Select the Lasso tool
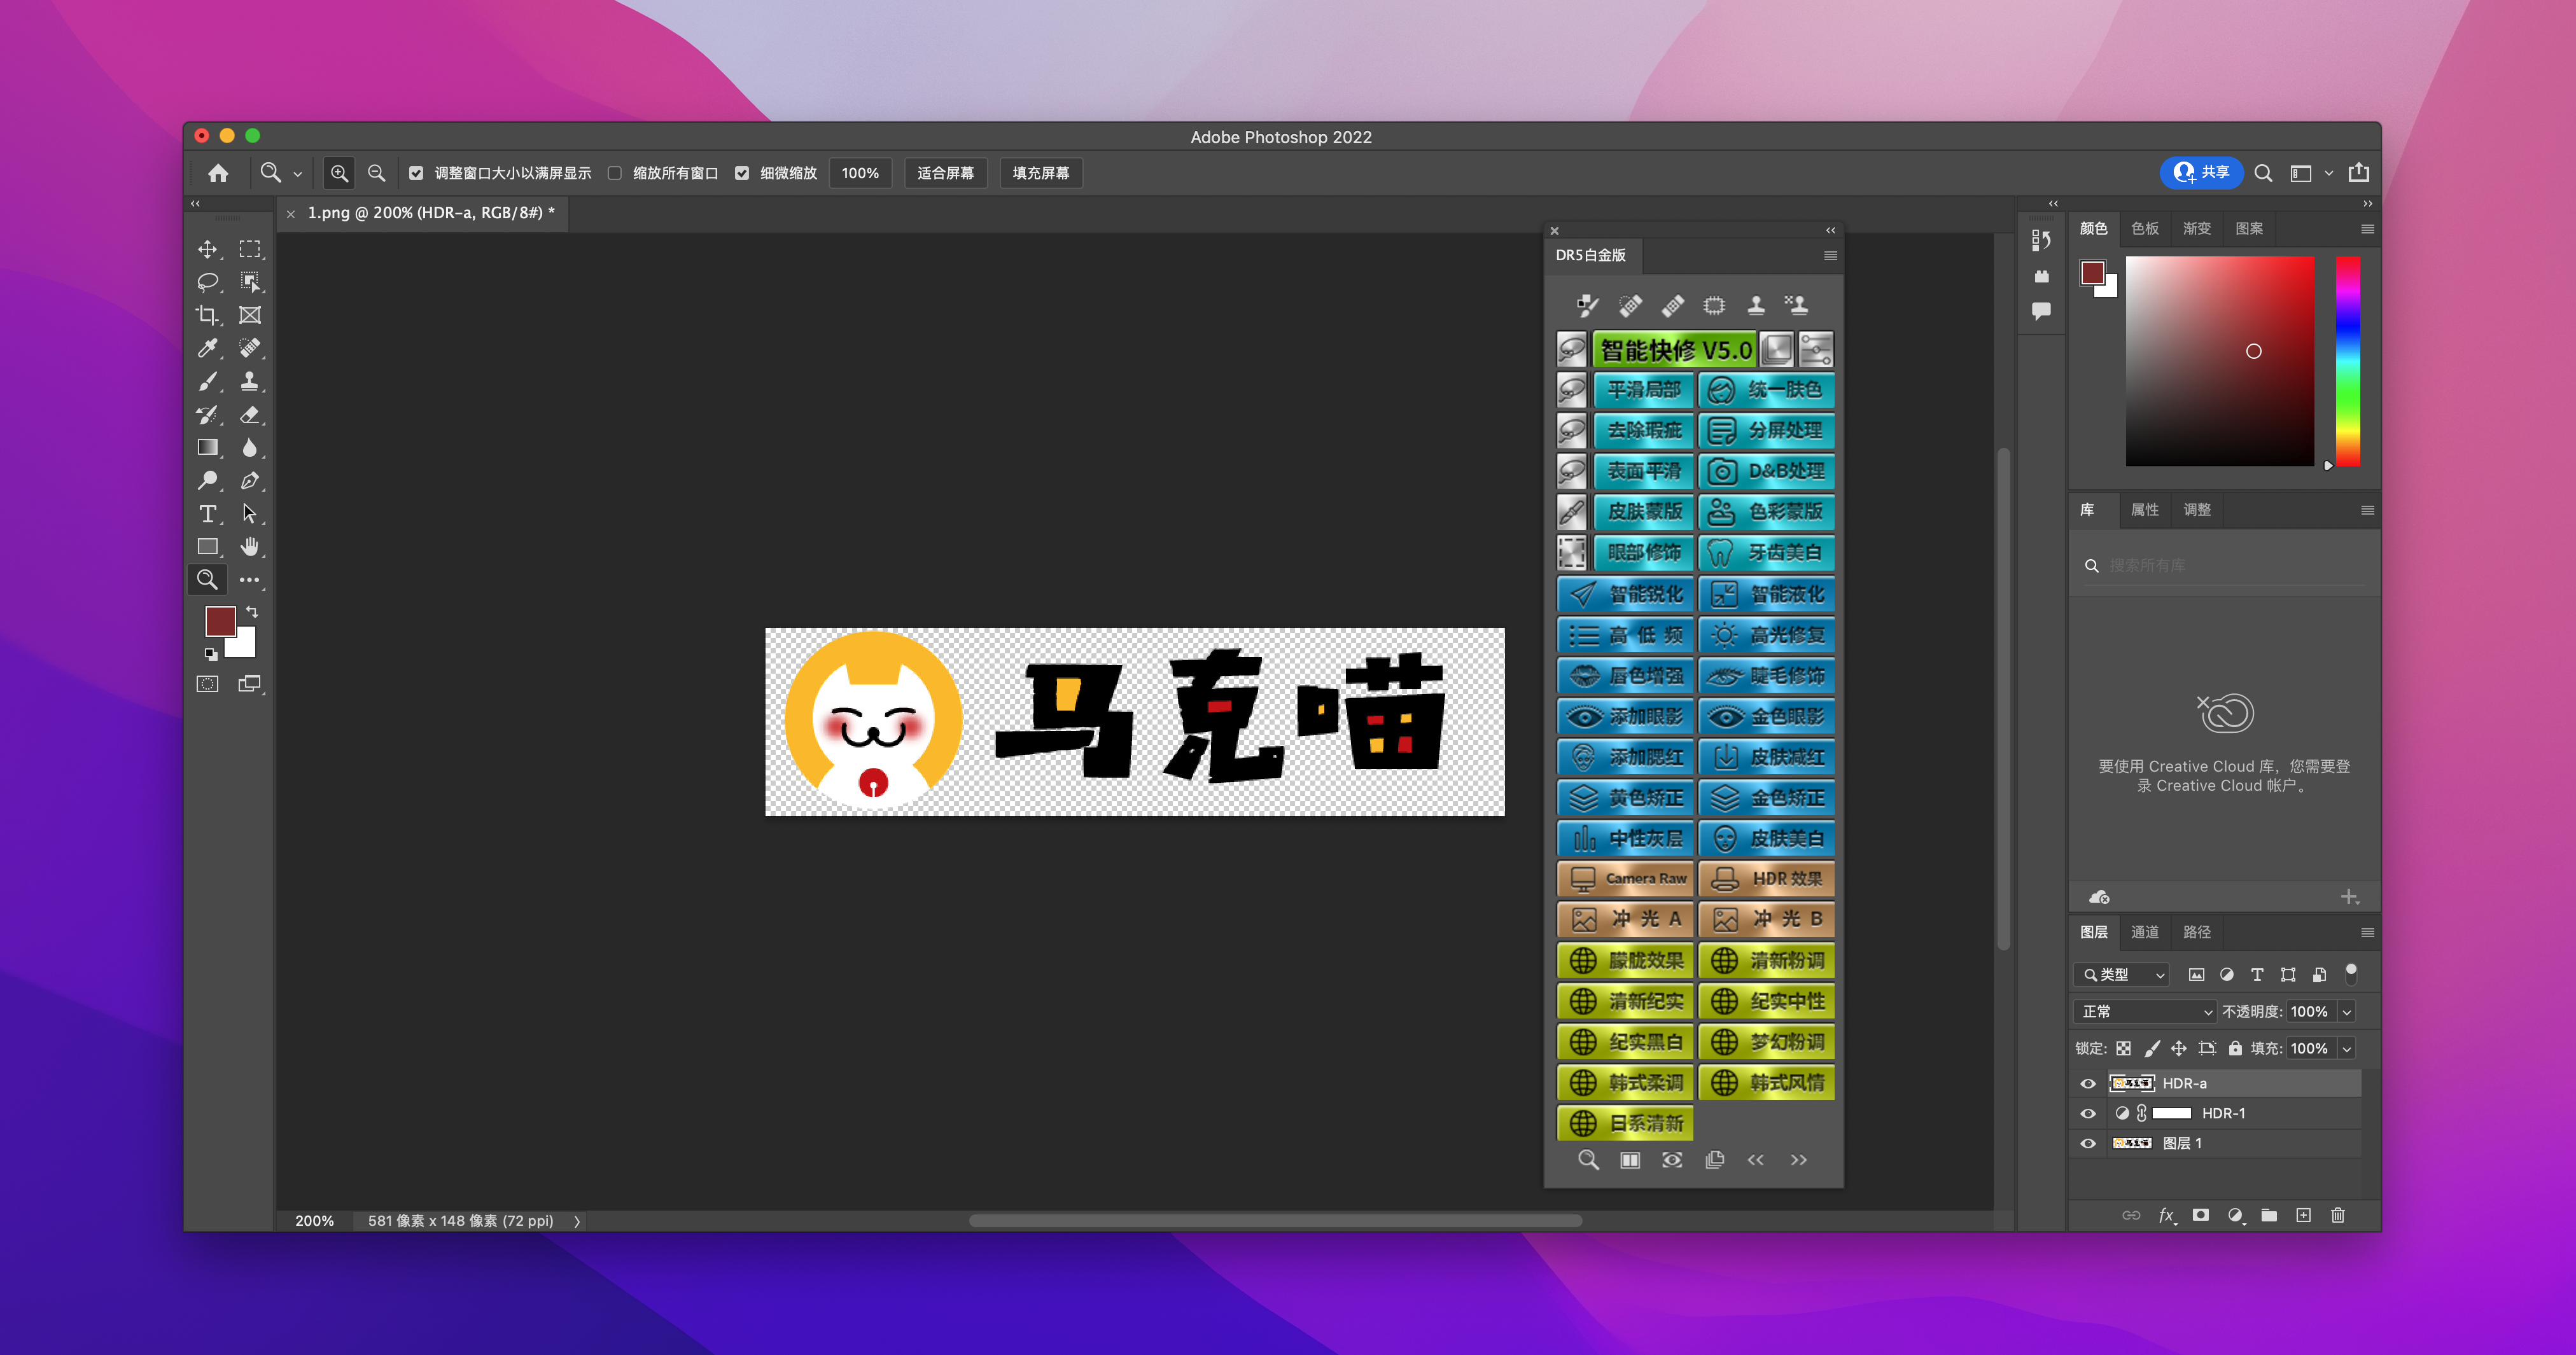 coord(207,282)
